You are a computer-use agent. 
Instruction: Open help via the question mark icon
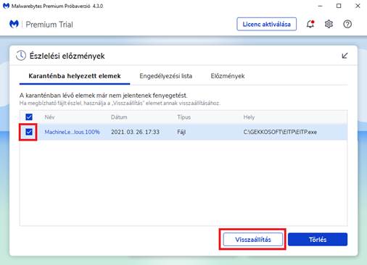click(x=347, y=24)
